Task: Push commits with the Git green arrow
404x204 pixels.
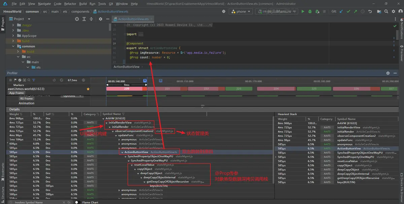Action: [x=356, y=11]
